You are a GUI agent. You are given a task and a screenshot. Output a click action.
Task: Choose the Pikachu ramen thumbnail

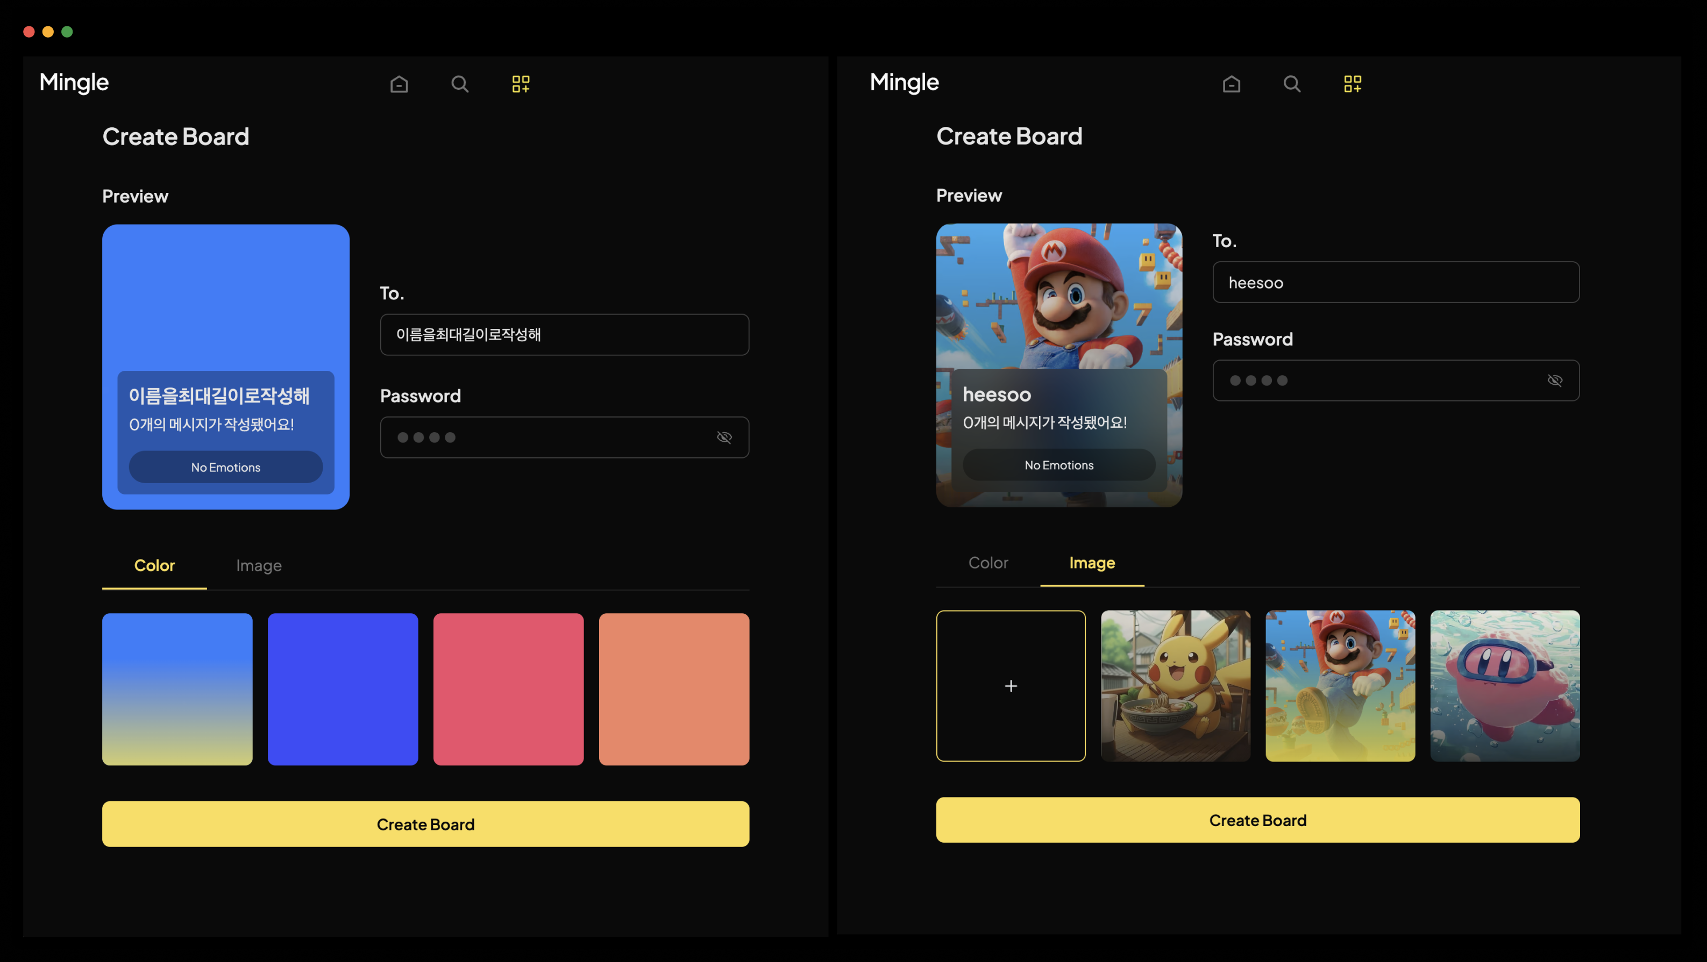[1176, 686]
